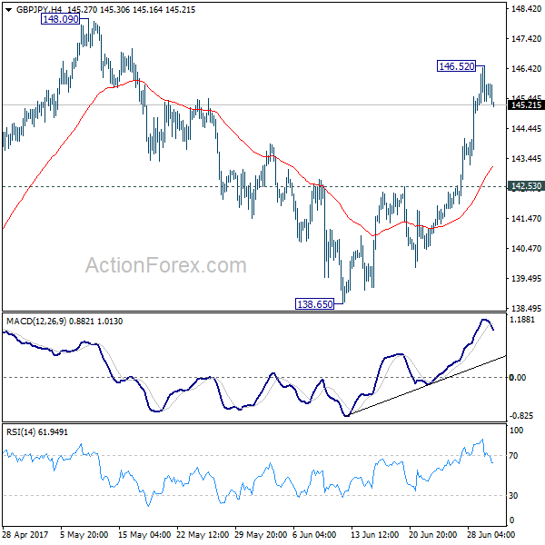Image resolution: width=545 pixels, height=545 pixels.
Task: Select the red moving average line
Action: click(247, 145)
